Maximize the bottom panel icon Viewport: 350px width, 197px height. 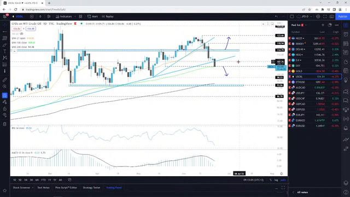(283, 188)
